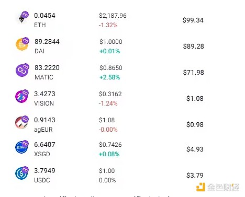Select the MATIC asset name label

pos(44,77)
